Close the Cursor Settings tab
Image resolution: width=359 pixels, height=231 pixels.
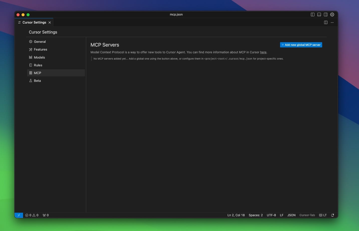point(50,23)
